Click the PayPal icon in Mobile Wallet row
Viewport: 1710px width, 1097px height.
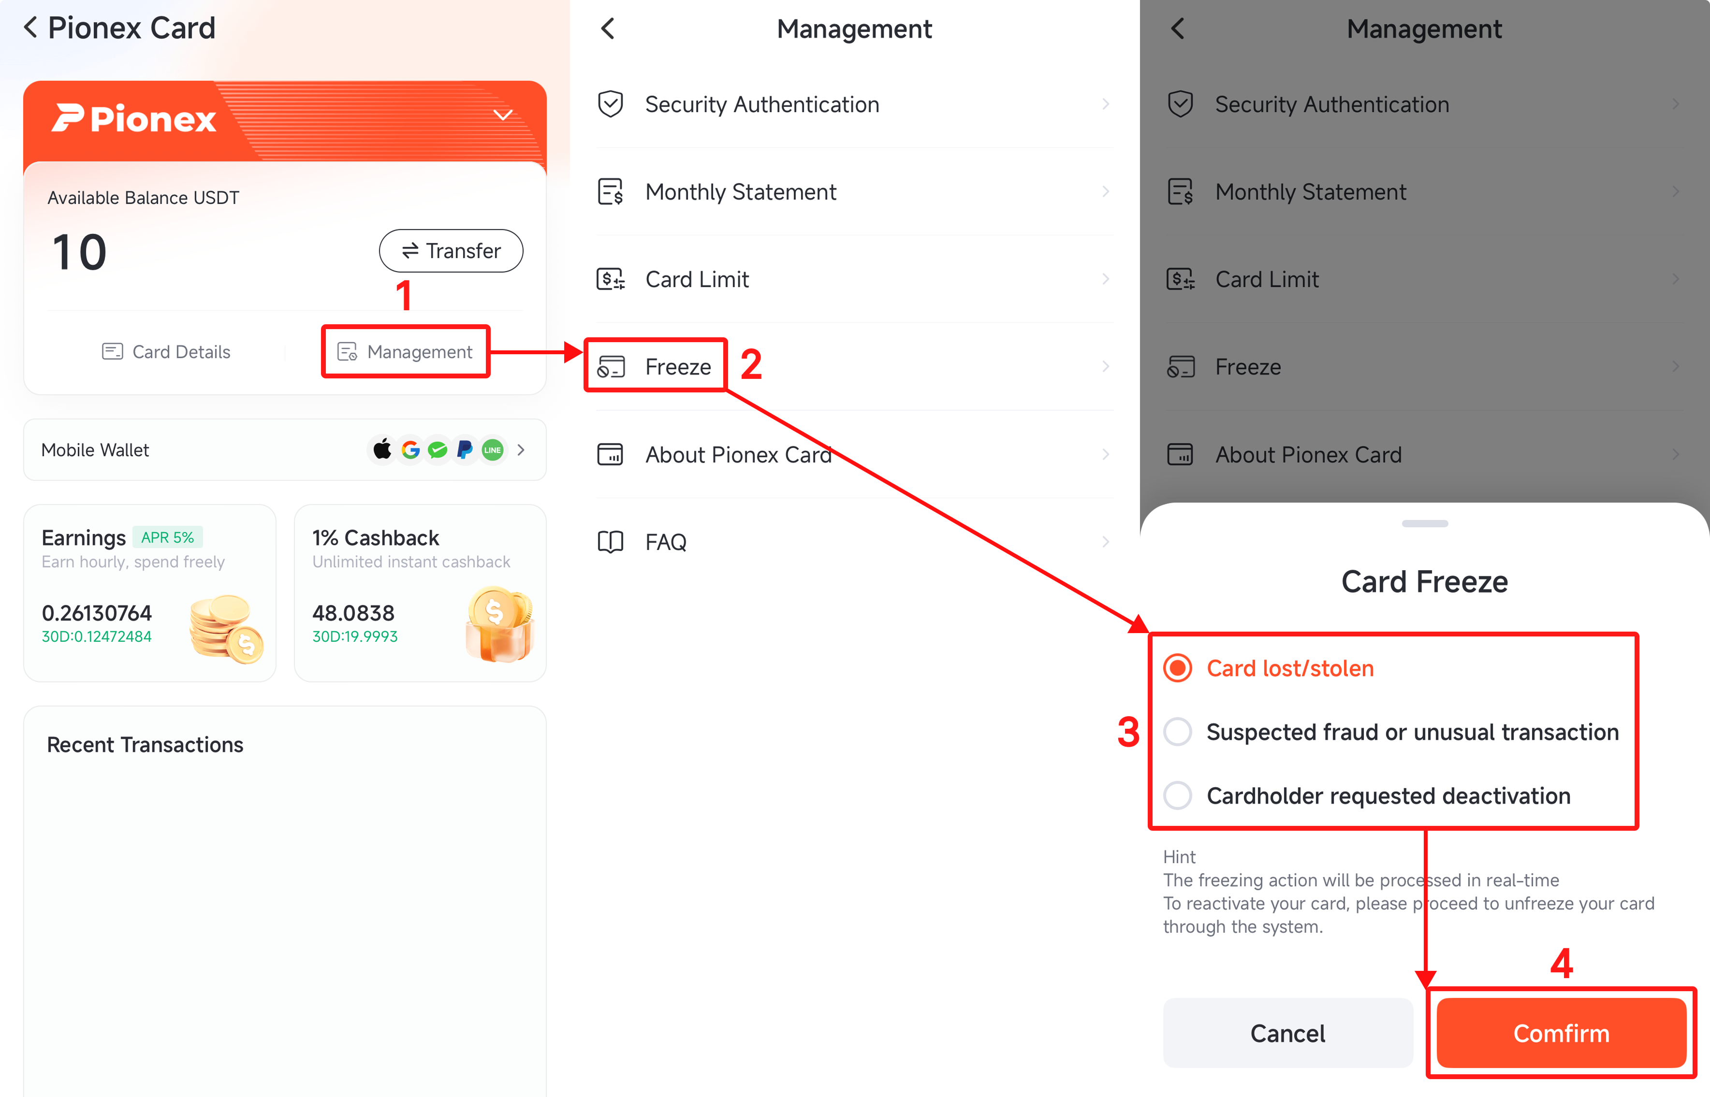(465, 449)
